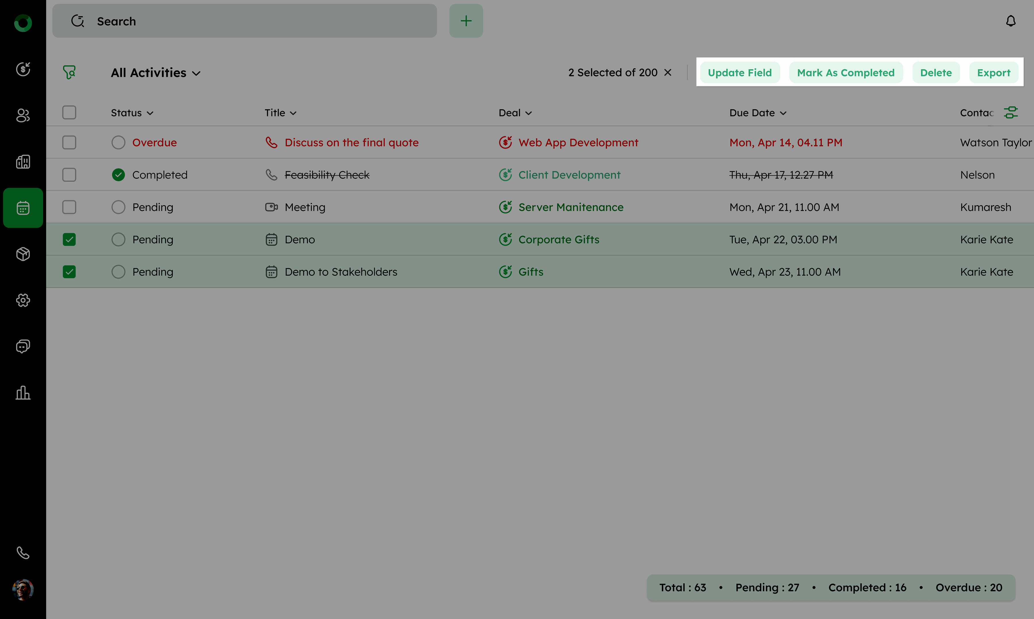This screenshot has width=1034, height=619.
Task: Open the Reports bar chart icon
Action: (23, 393)
